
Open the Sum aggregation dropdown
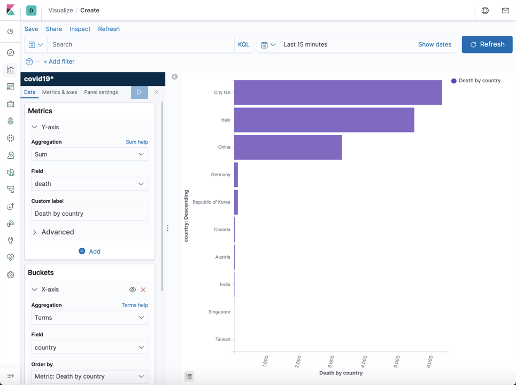click(89, 154)
